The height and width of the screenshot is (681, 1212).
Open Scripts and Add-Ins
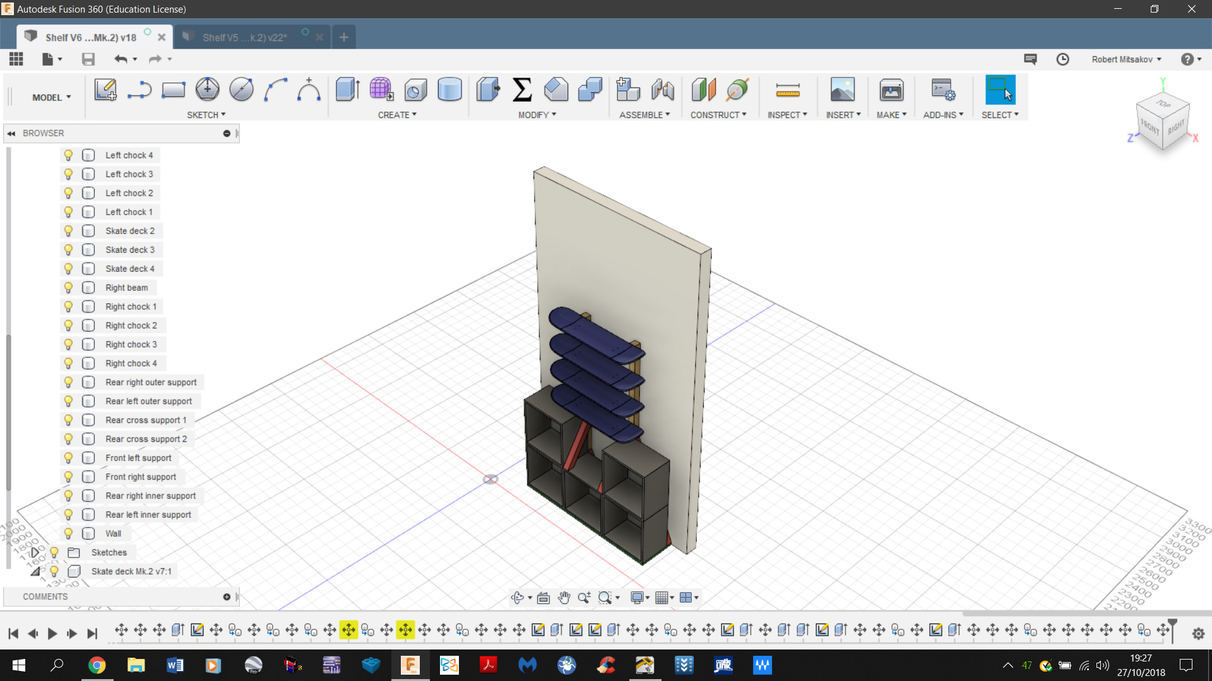(x=943, y=90)
